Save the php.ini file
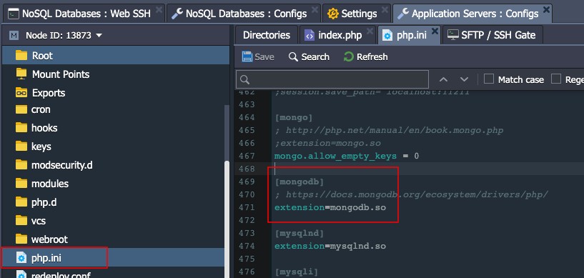This screenshot has width=584, height=278. pos(258,56)
